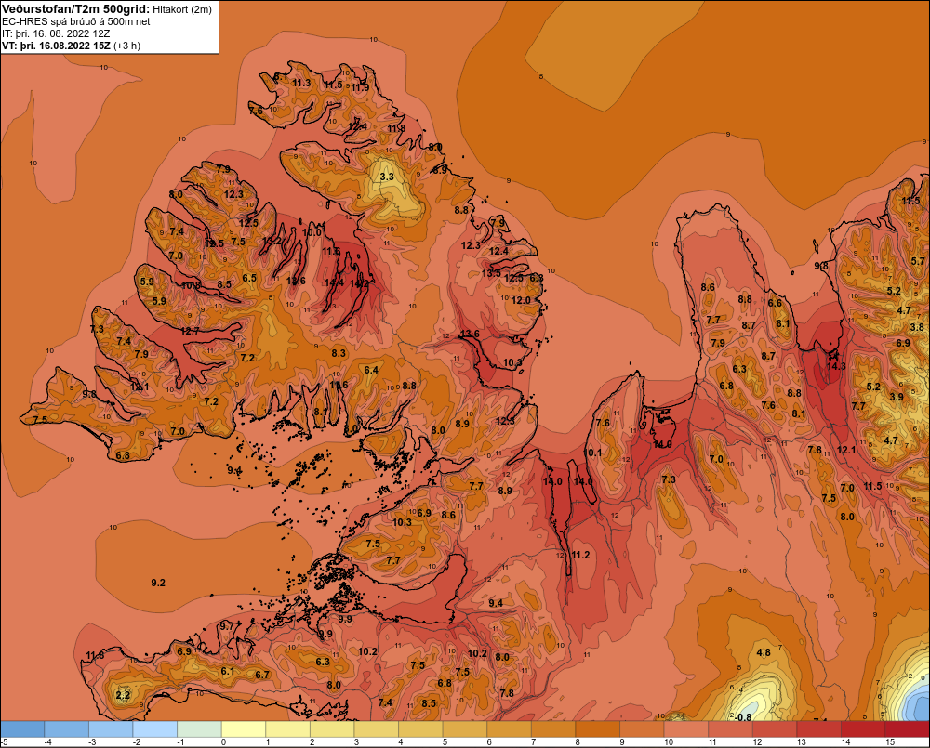Click the 3.9 temperature value on the map

pos(897,397)
